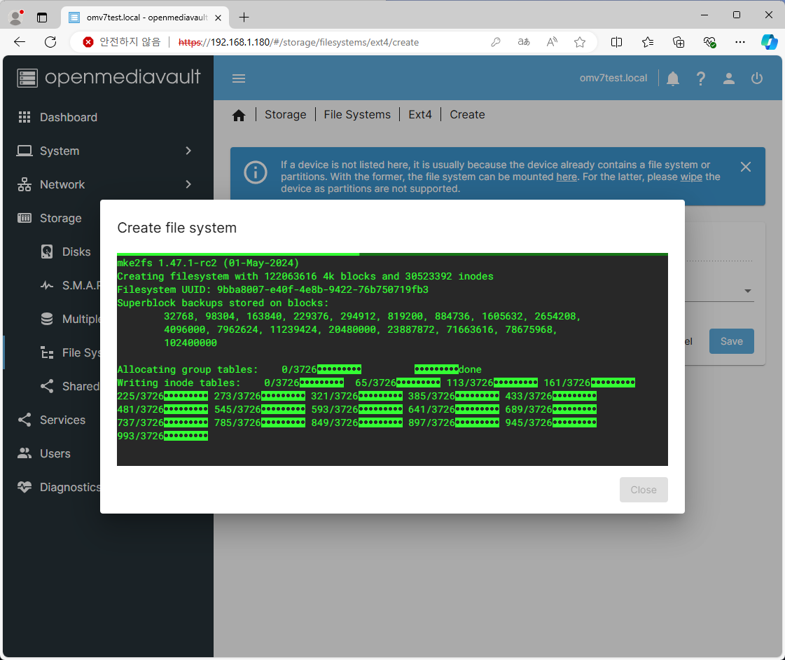Viewport: 785px width, 660px height.
Task: Click the power icon in header
Action: (757, 78)
